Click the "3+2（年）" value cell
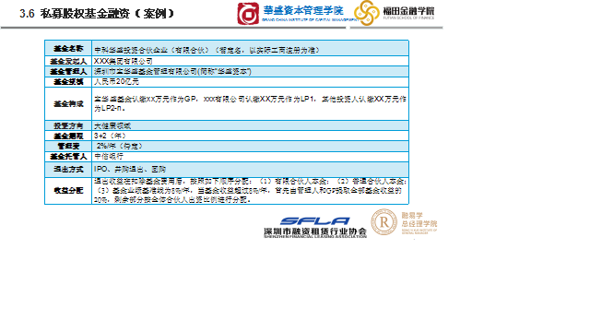The image size is (590, 332). [250, 136]
